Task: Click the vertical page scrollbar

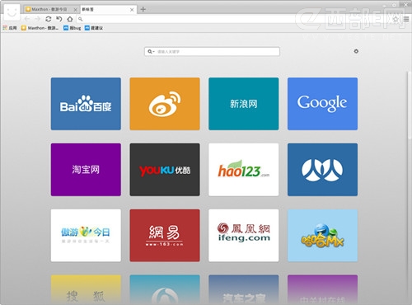Action: (x=409, y=105)
